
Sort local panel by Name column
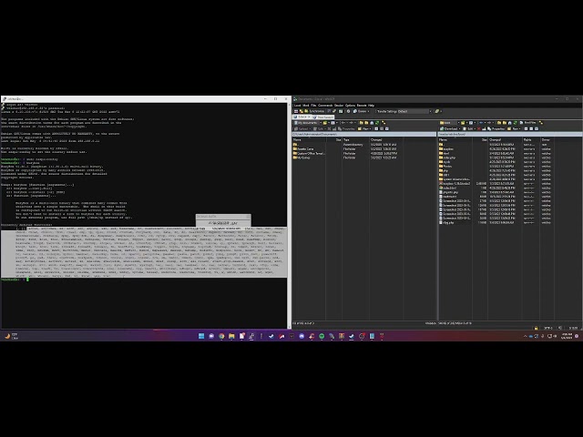pyautogui.click(x=309, y=139)
